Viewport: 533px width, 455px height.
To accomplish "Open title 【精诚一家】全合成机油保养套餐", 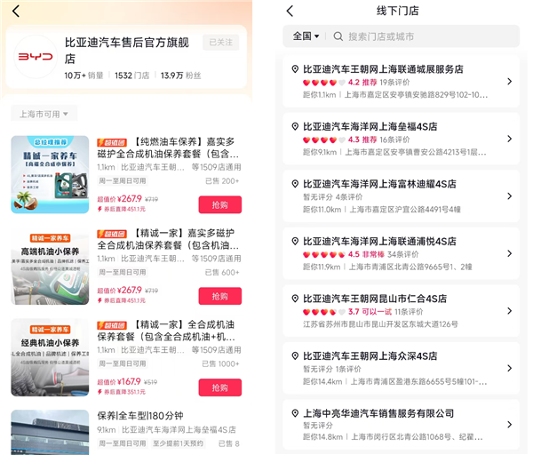I will [167, 331].
